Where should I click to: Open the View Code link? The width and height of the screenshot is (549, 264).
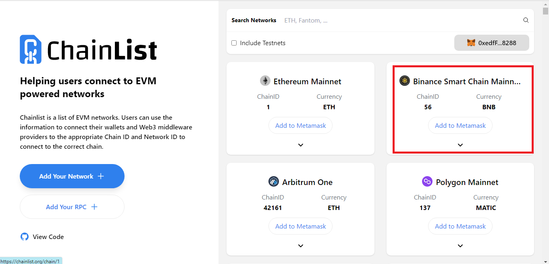(x=48, y=237)
